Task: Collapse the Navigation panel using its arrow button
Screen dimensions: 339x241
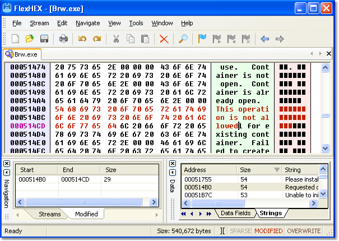Action: click(7, 173)
